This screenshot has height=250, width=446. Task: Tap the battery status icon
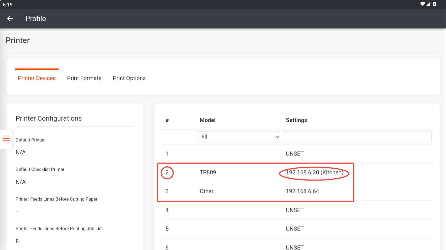click(x=434, y=4)
